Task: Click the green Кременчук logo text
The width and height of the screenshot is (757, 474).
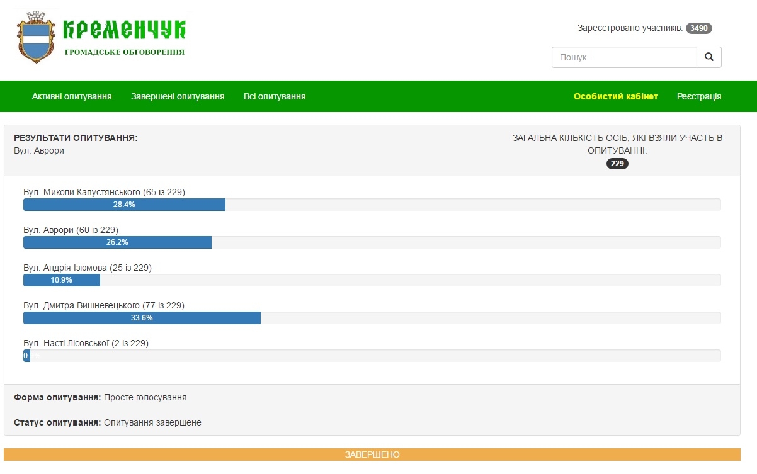Action: click(x=125, y=29)
